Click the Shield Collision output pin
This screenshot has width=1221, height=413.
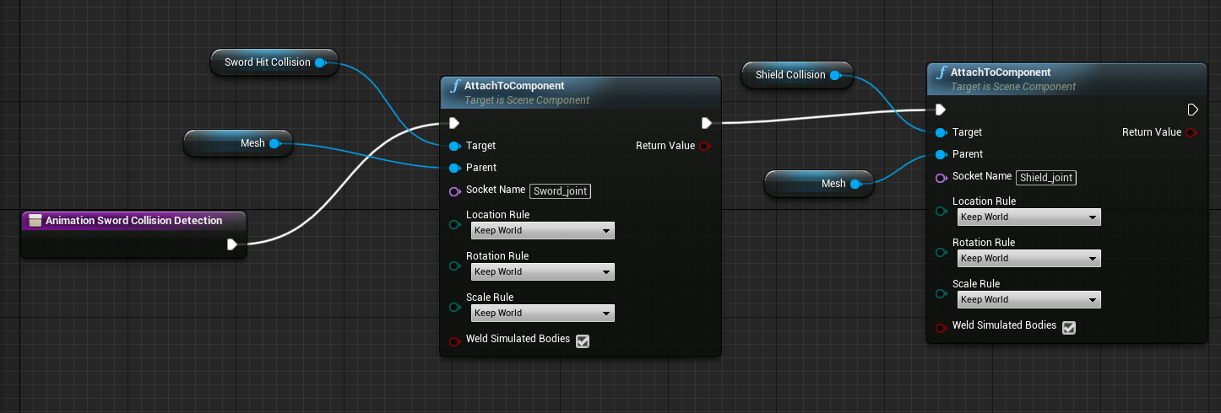pyautogui.click(x=834, y=75)
